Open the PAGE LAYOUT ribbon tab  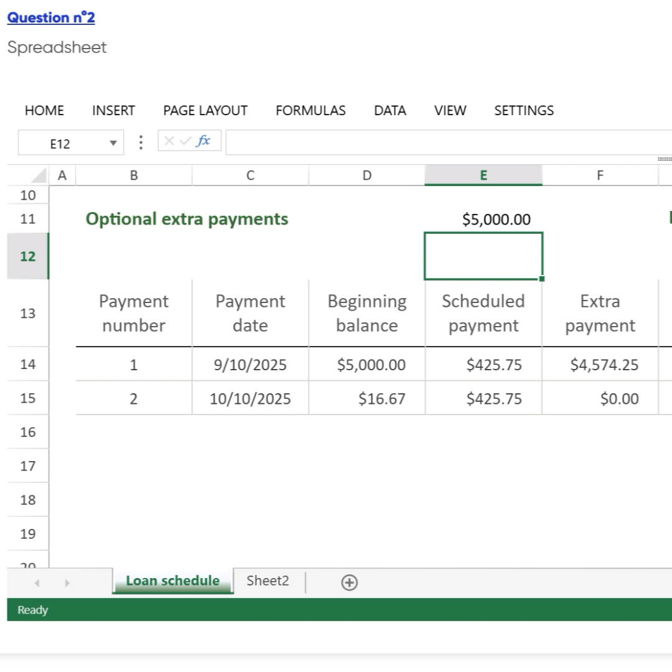(x=205, y=111)
